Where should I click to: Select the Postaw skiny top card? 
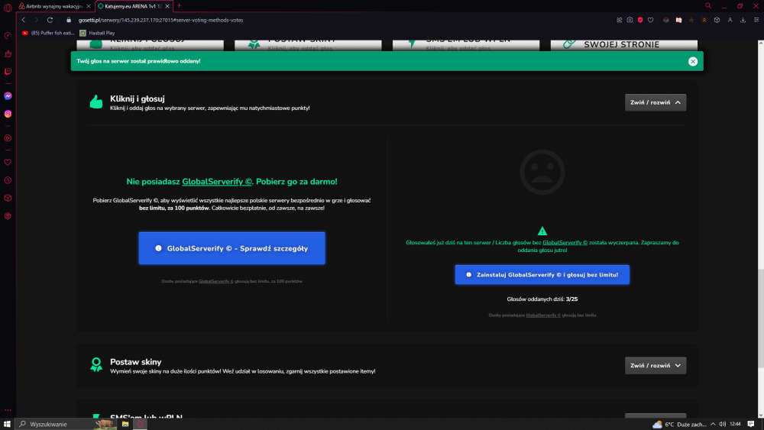[308, 45]
